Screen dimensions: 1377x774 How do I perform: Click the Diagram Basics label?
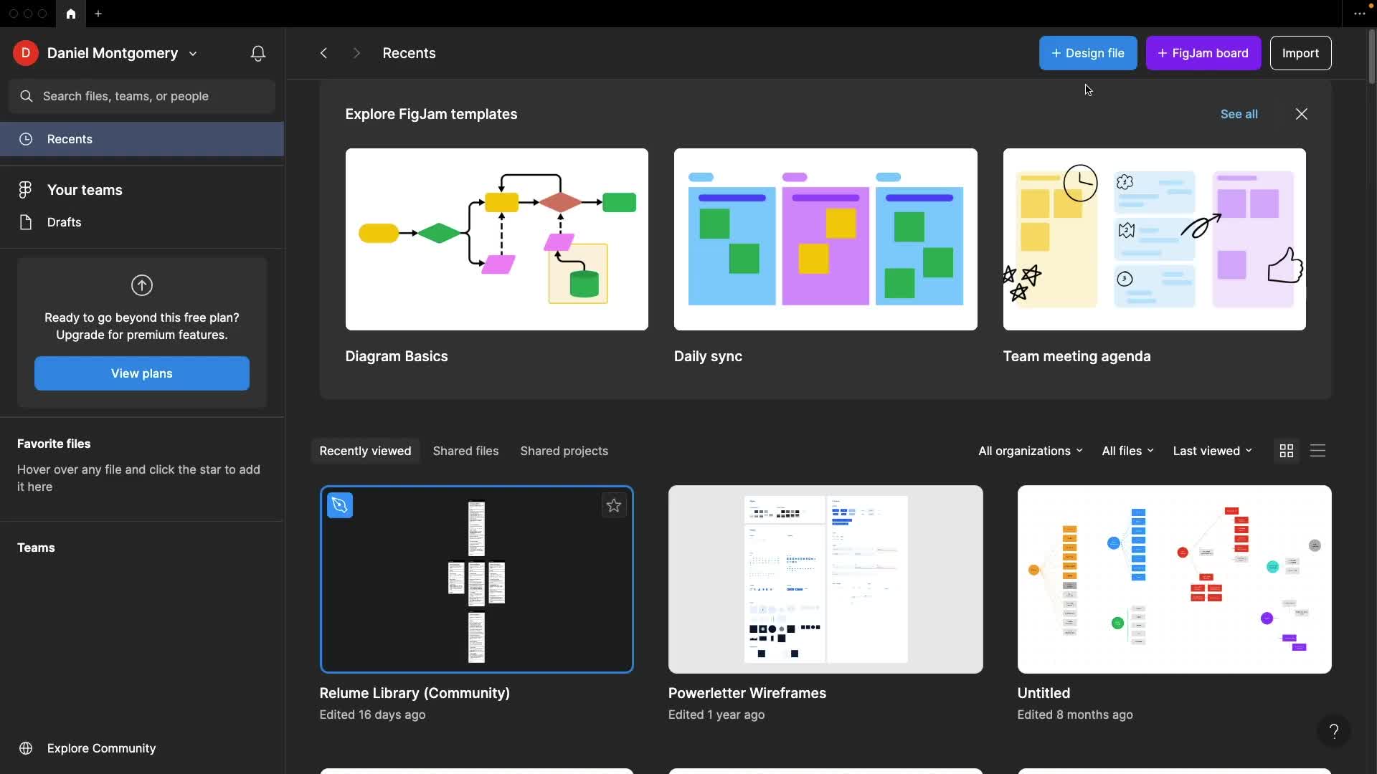(x=397, y=356)
